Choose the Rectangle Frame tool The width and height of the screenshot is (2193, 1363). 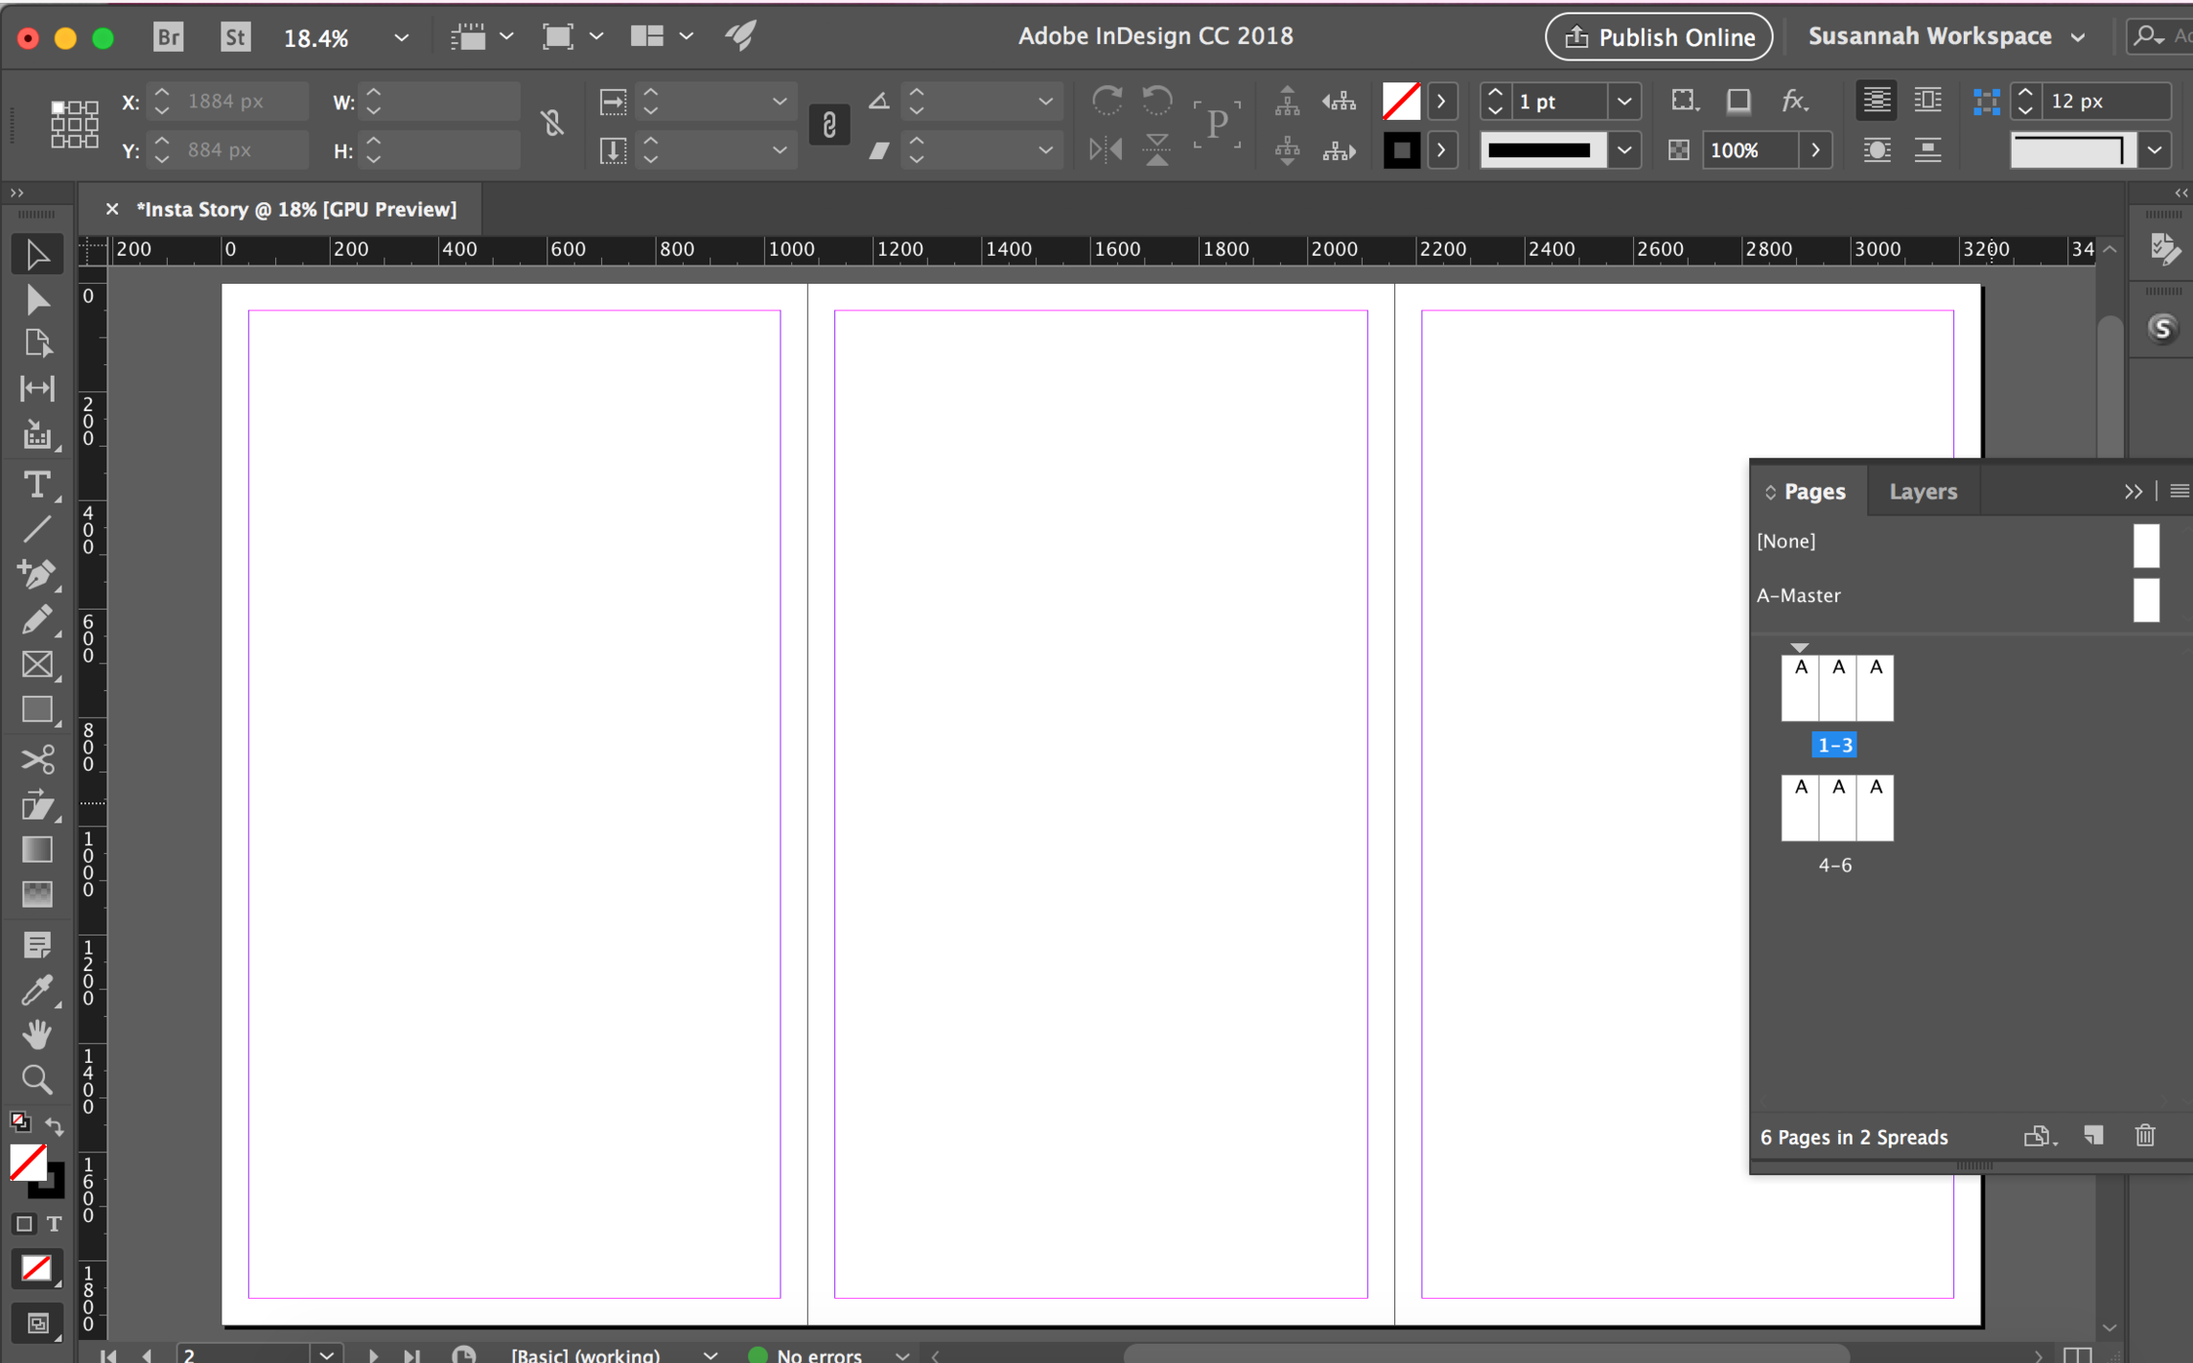coord(37,663)
